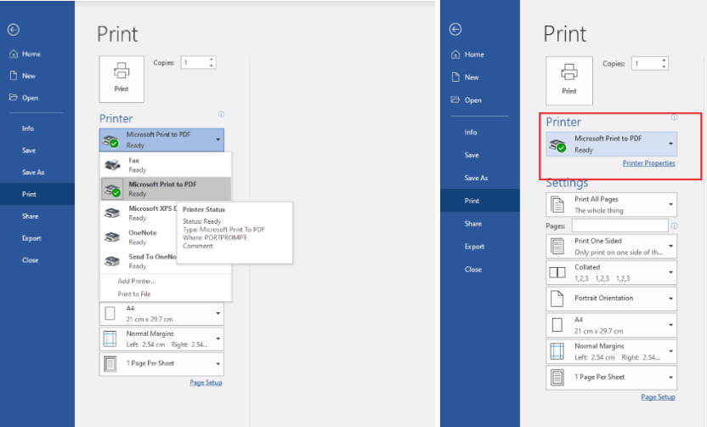This screenshot has width=707, height=427.
Task: Go back using the arrow above Home in the left window
Action: coord(13,30)
